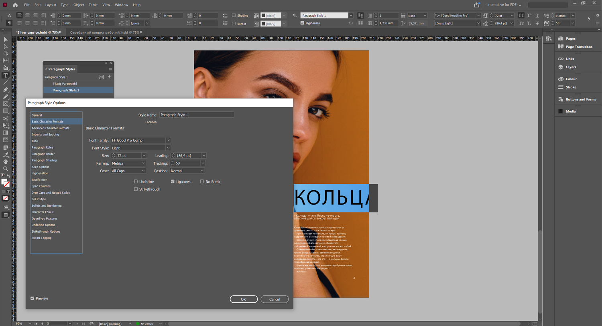The height and width of the screenshot is (326, 602).
Task: Select the Line tool
Action: 6,83
